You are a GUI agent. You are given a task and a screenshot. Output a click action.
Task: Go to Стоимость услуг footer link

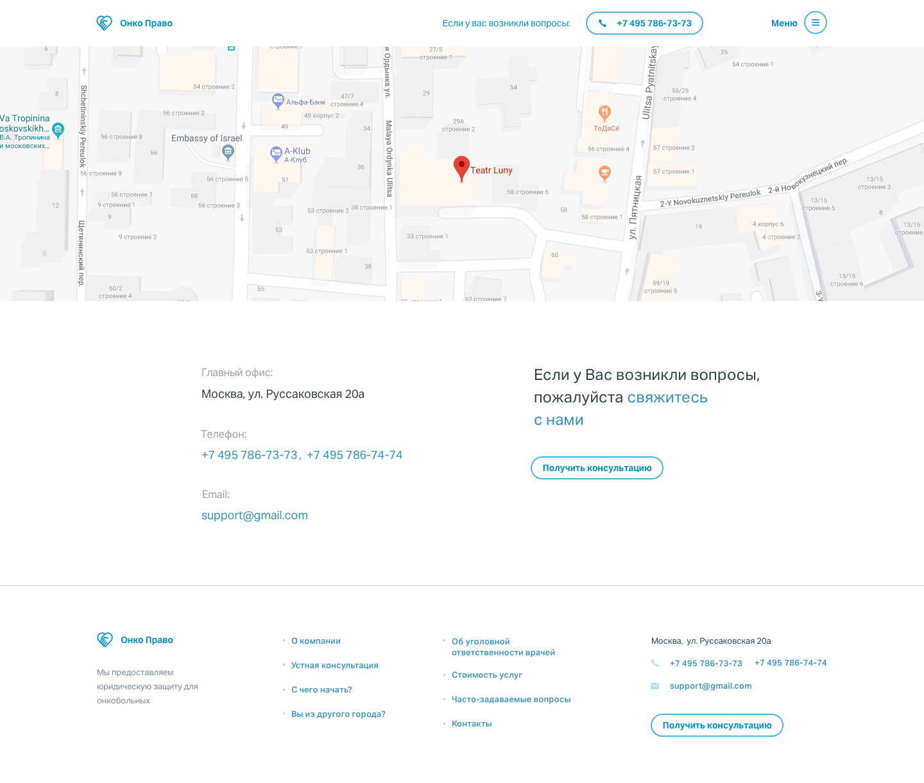click(487, 675)
